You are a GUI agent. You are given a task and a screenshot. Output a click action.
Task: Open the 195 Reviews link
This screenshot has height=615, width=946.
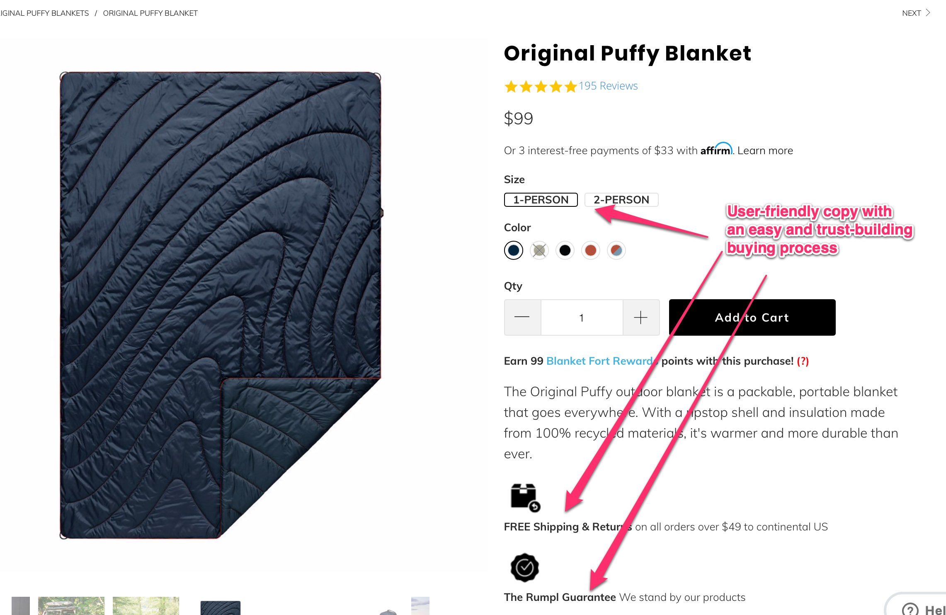(608, 86)
